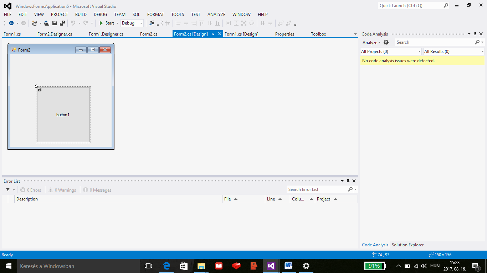The width and height of the screenshot is (487, 273).
Task: Sort Error List by File column
Action: [243, 199]
